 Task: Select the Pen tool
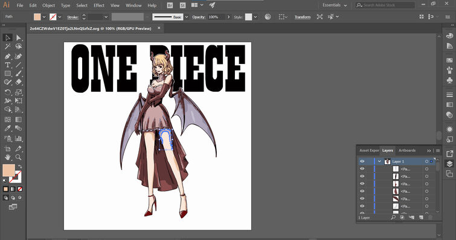[8, 56]
